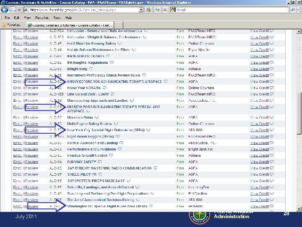Click Enroll for Hold Short for Runway Safety
Viewport: 302px width, 227px height.
coord(18,44)
